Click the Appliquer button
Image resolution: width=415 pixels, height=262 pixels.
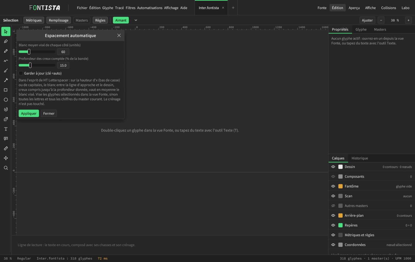pyautogui.click(x=29, y=113)
